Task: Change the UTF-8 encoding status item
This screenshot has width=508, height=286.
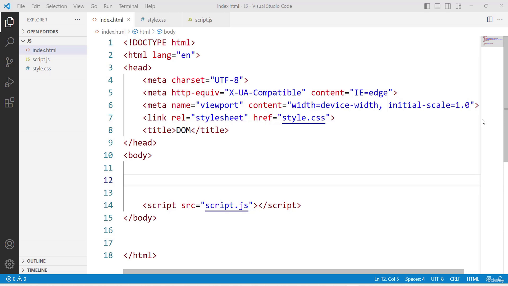Action: 437,279
